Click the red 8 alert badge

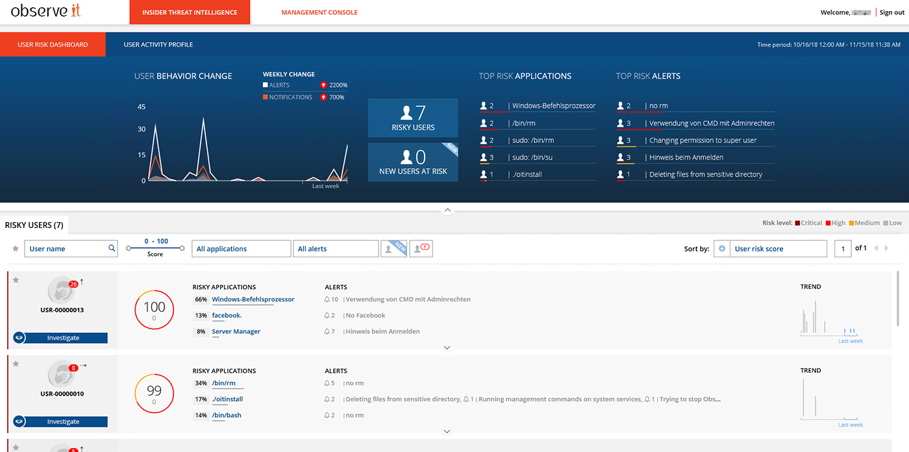coord(73,368)
